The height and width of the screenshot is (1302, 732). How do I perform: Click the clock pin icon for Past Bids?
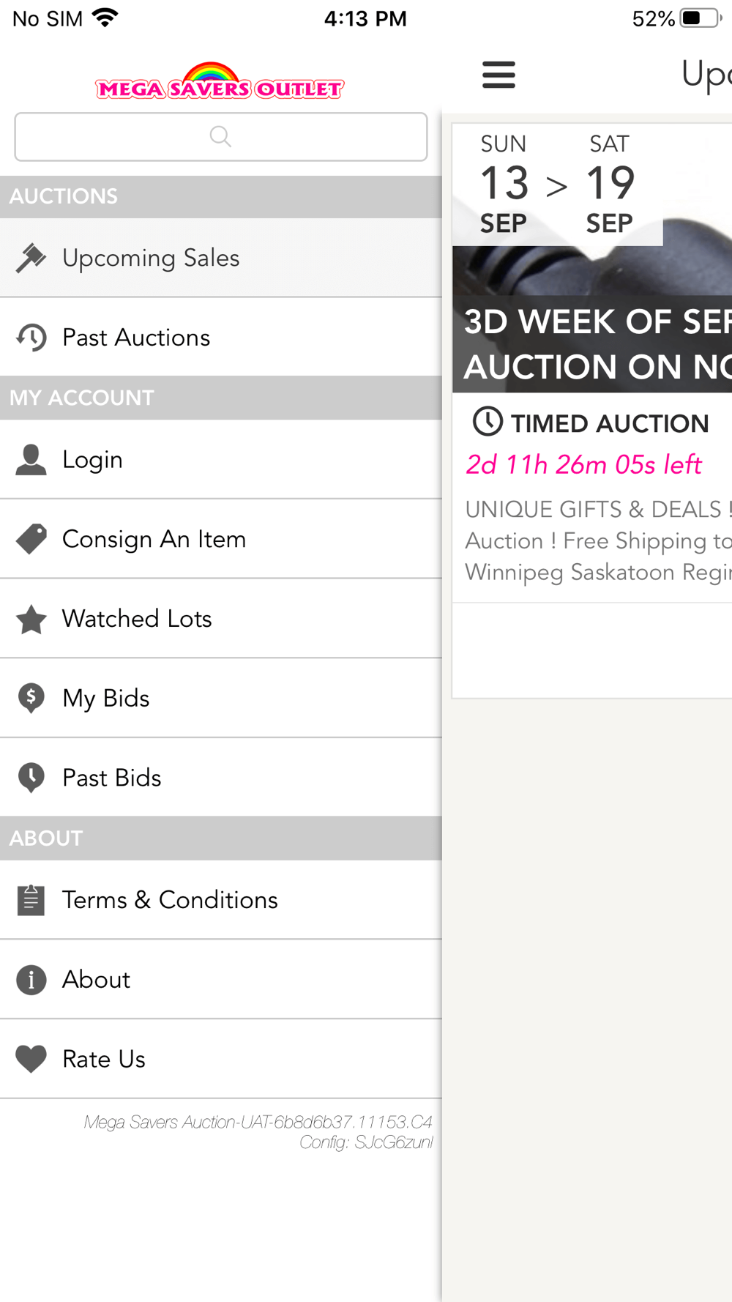pyautogui.click(x=31, y=778)
